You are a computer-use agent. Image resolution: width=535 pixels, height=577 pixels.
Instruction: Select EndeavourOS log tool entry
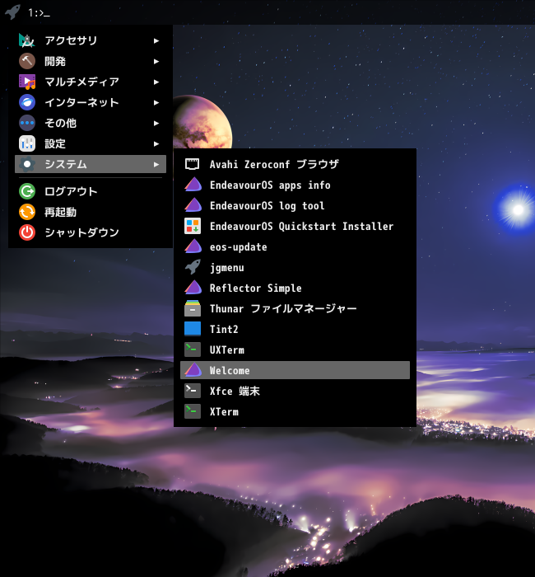(x=295, y=205)
